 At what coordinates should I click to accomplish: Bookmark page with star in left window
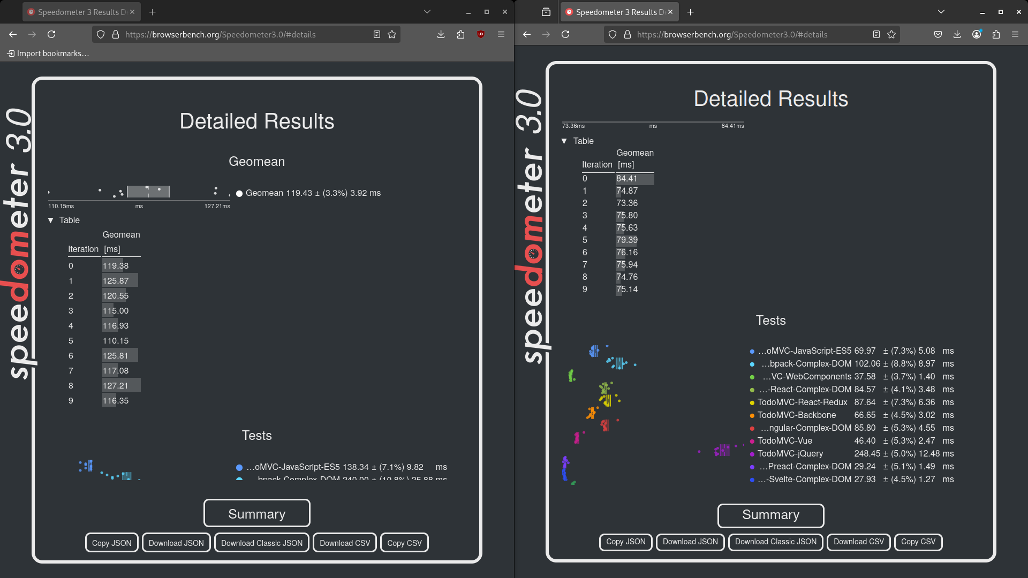pyautogui.click(x=392, y=34)
